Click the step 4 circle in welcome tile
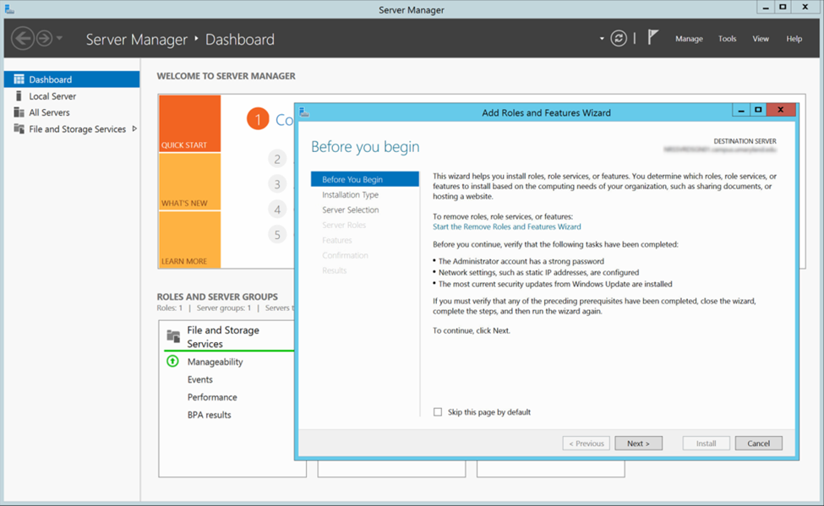This screenshot has width=824, height=506. pos(277,209)
